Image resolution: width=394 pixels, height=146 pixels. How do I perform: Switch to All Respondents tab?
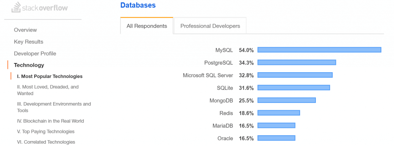point(147,26)
